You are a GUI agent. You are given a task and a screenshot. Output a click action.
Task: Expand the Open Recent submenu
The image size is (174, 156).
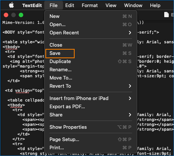(91, 33)
